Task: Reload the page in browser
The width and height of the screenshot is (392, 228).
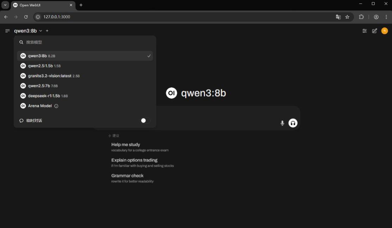Action: click(x=26, y=17)
